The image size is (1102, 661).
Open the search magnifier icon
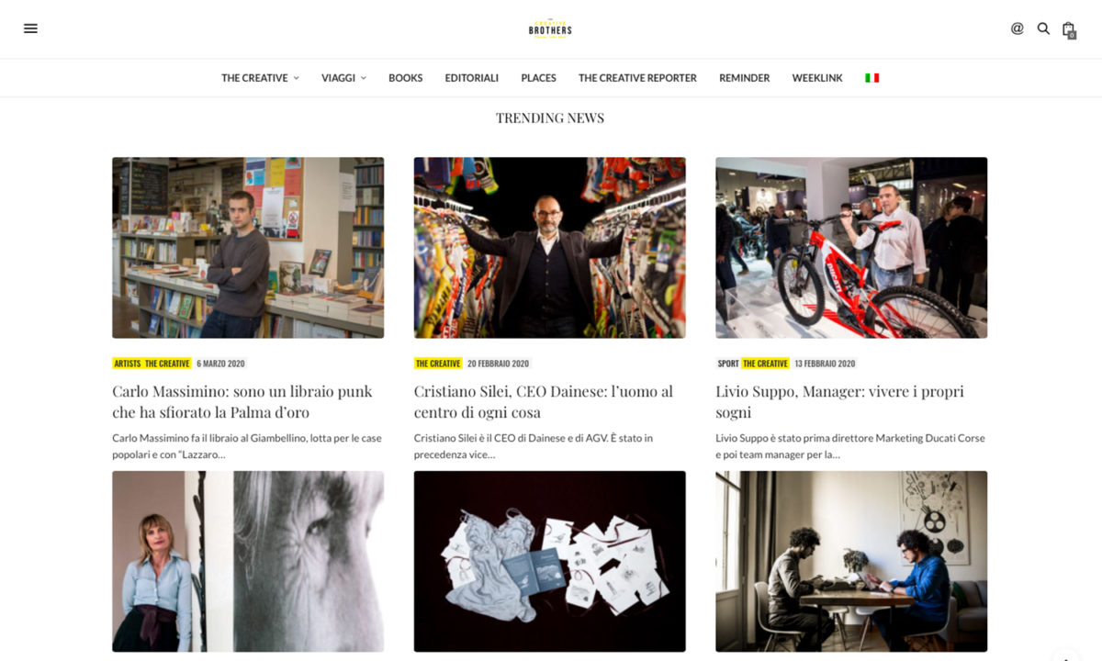click(1043, 28)
